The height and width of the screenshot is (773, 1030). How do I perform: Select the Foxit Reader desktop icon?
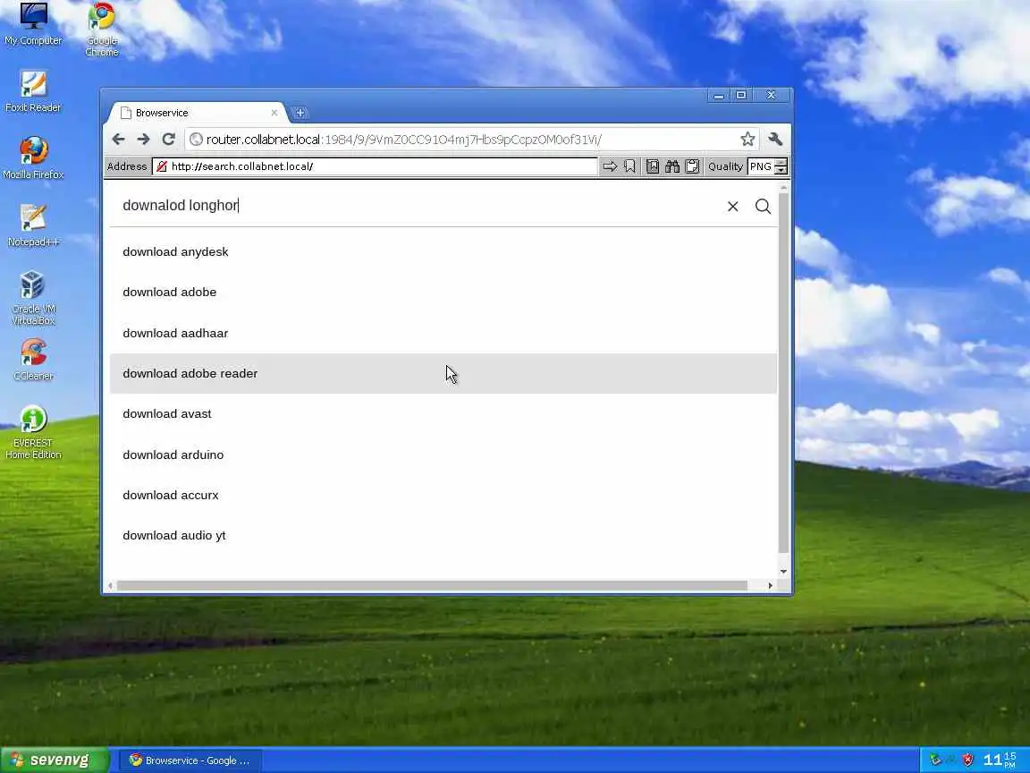pos(33,91)
